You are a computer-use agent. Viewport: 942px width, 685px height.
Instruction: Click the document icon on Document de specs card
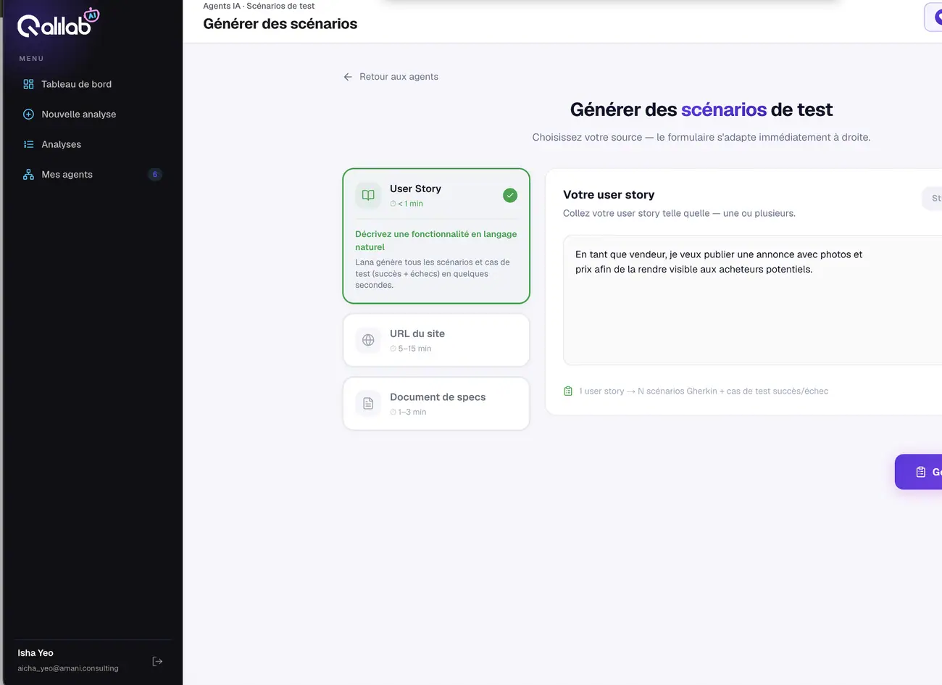pos(368,403)
